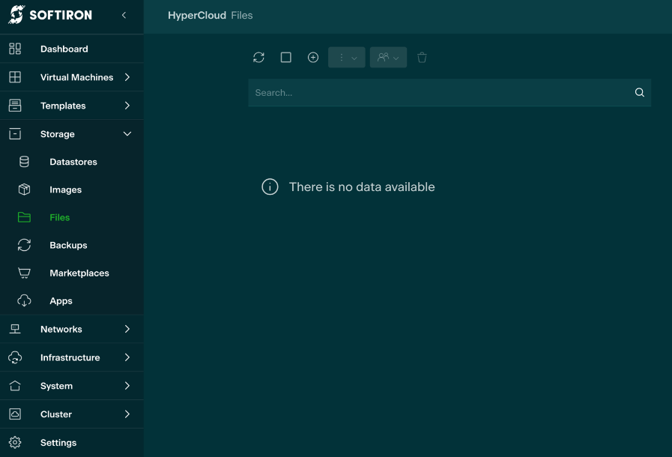Screen dimensions: 672x457
Task: Click the Search input field
Action: 438,93
